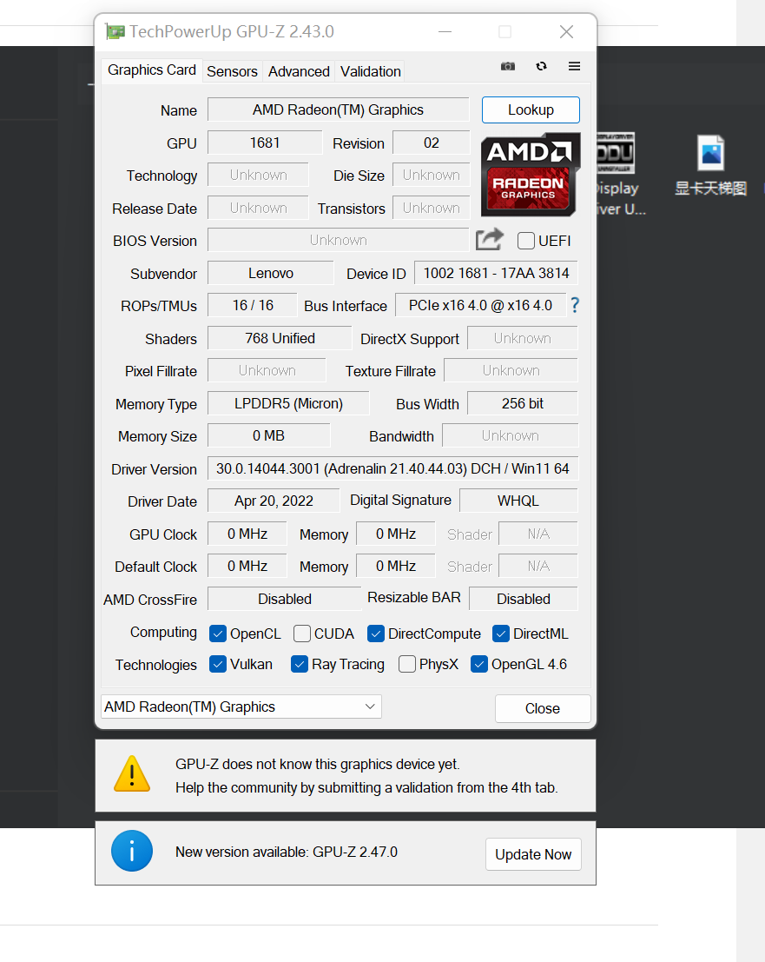Image resolution: width=765 pixels, height=962 pixels.
Task: Open the hamburger menu in GPU-Z
Action: coord(574,66)
